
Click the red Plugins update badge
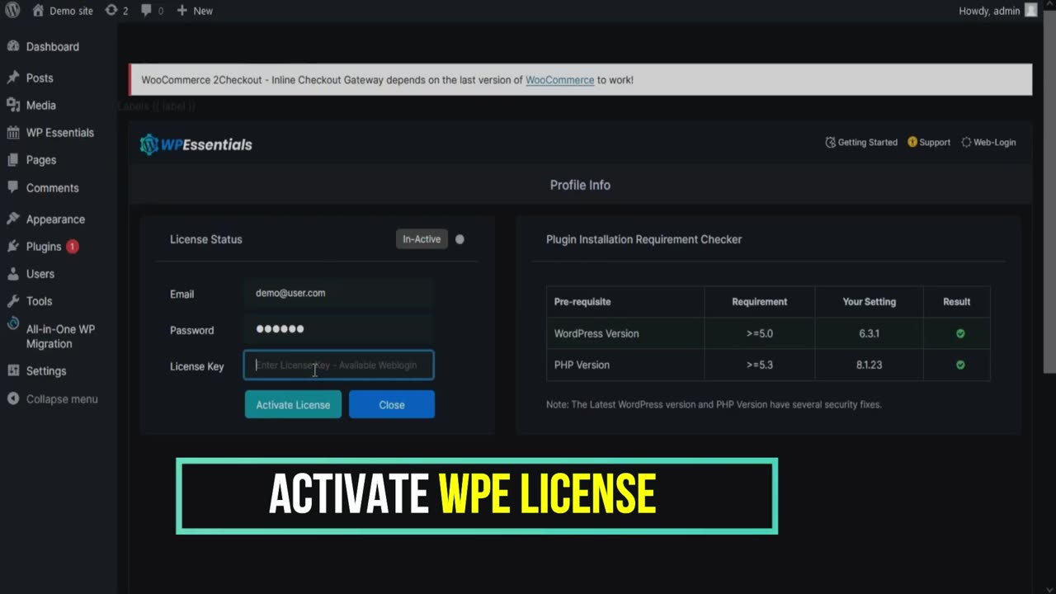(x=73, y=247)
